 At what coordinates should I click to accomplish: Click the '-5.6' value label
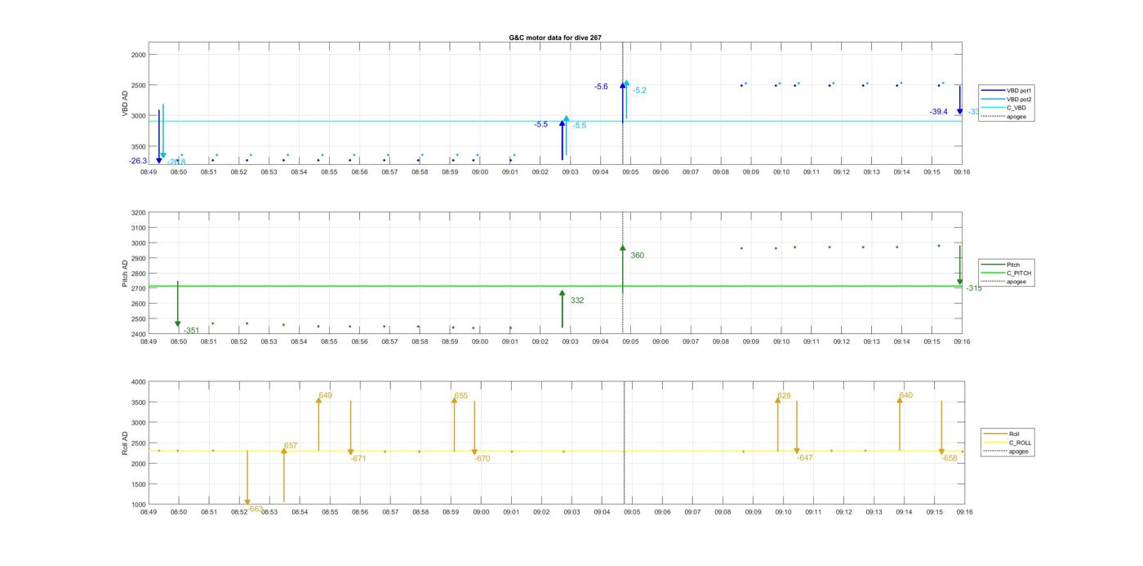[601, 87]
